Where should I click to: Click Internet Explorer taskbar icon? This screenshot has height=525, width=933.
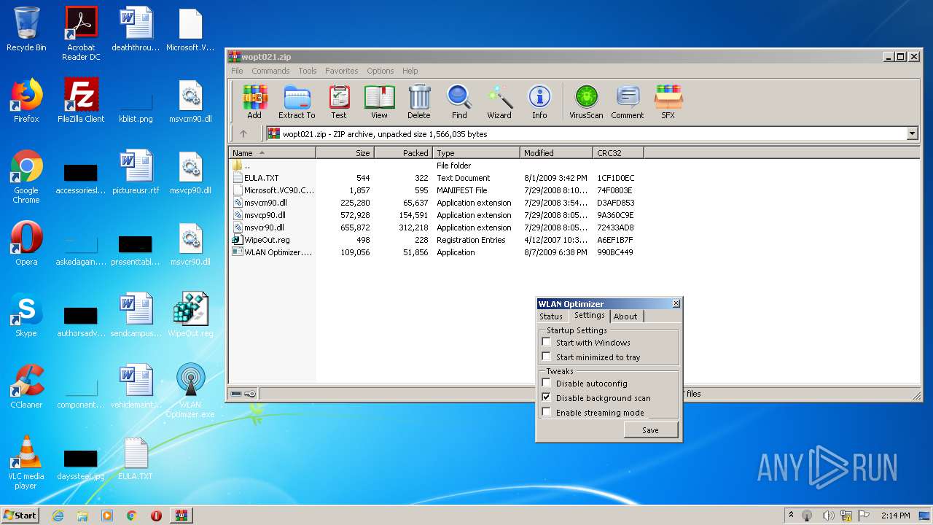(58, 515)
